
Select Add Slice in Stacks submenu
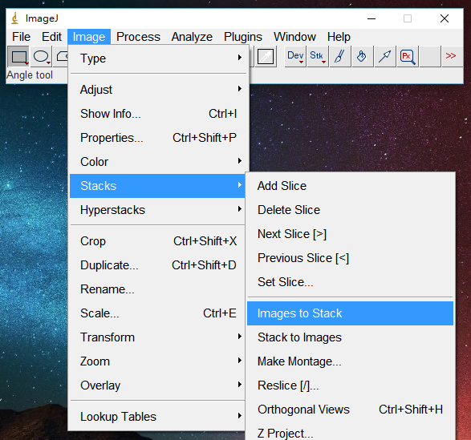pyautogui.click(x=351, y=186)
